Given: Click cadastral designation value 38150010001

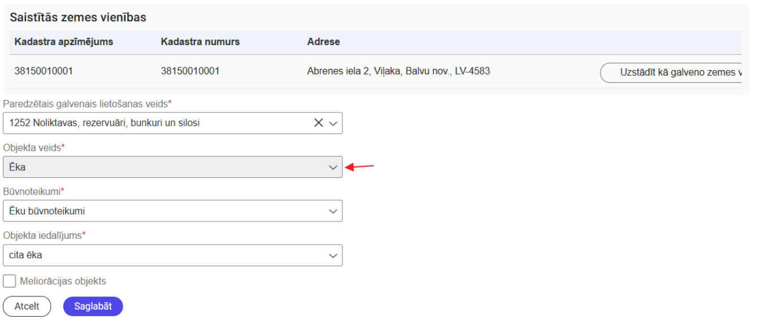Looking at the screenshot, I should (44, 71).
